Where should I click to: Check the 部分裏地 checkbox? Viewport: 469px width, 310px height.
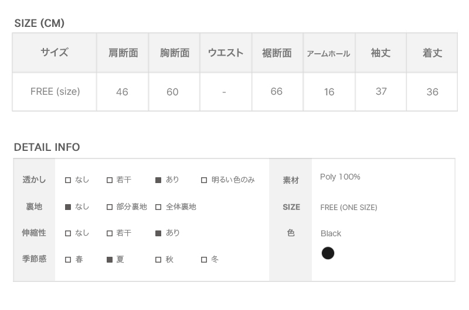110,207
